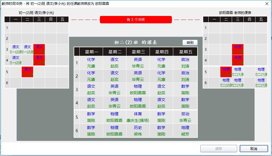Click the 星期五 header in center timetable
272x156 pixels.
coord(185,52)
